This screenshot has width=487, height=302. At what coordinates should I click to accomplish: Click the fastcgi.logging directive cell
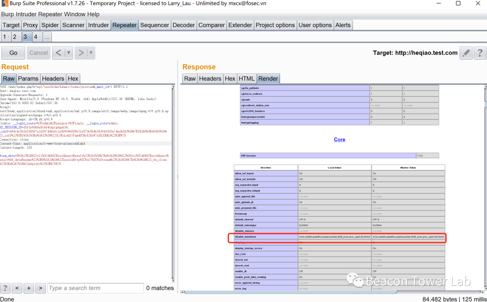[x=305, y=123]
